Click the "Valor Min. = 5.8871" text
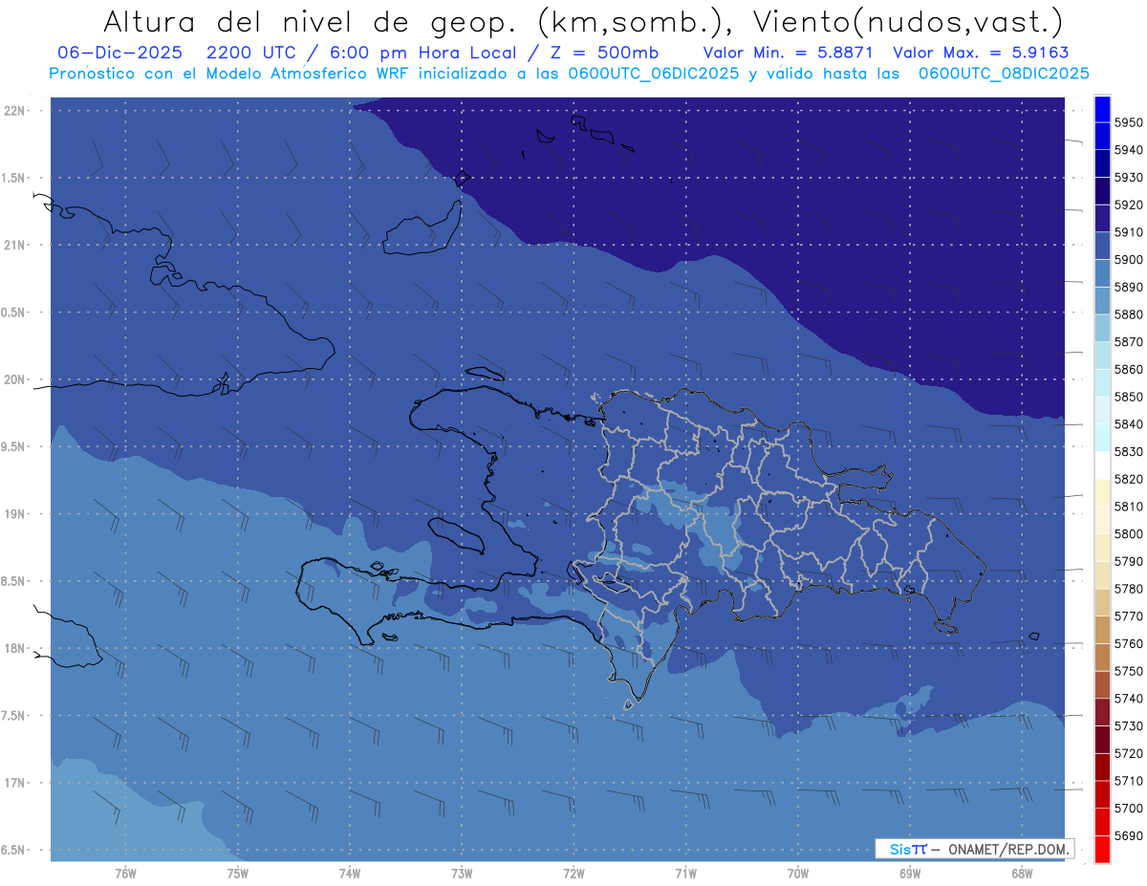Viewport: 1147px width, 886px height. tap(790, 53)
